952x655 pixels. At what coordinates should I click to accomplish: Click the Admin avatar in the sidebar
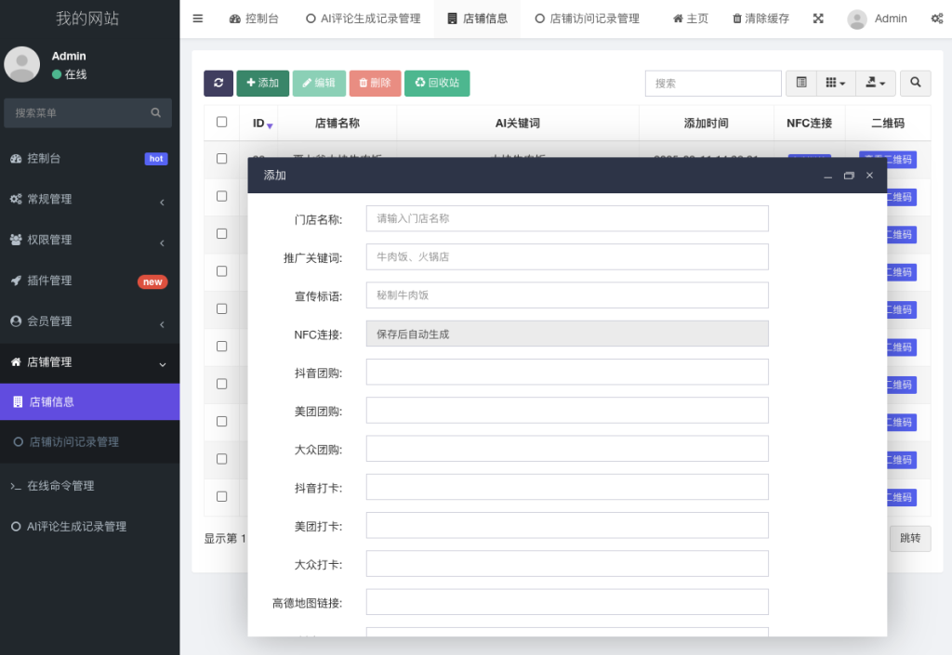pyautogui.click(x=22, y=64)
